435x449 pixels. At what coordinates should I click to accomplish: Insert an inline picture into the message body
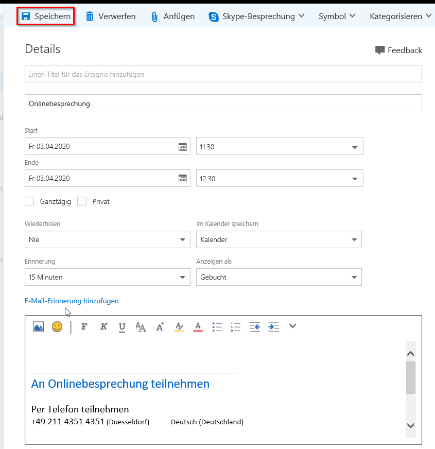click(x=39, y=327)
